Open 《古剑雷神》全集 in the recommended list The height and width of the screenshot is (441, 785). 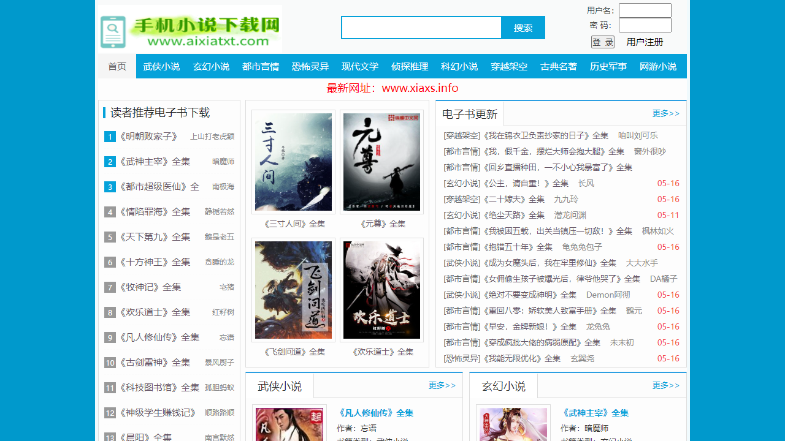pos(155,363)
